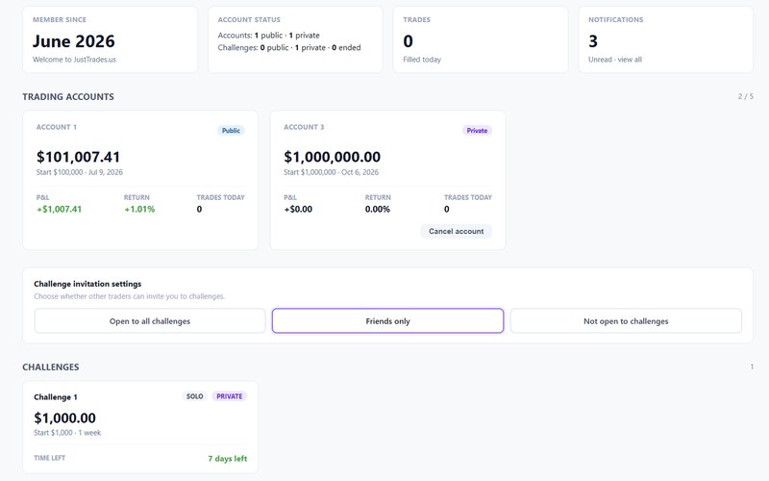Screen dimensions: 769x481
Task: Click the 7 days left indicator
Action: tap(228, 459)
